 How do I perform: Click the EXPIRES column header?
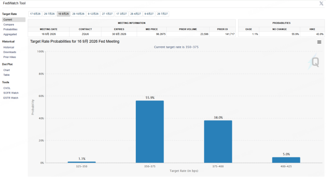click(x=119, y=29)
